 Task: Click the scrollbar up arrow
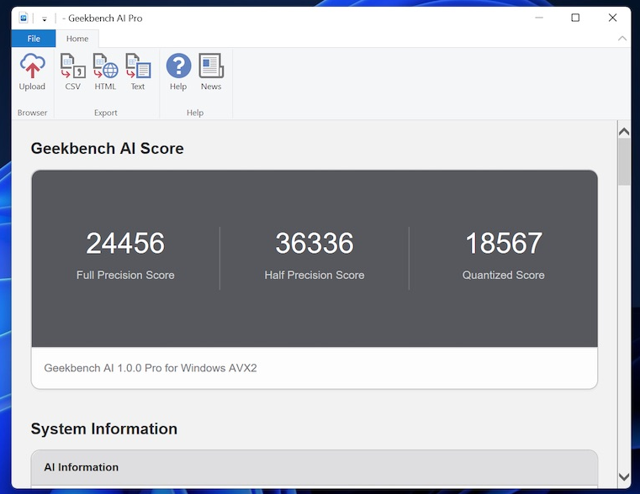624,132
